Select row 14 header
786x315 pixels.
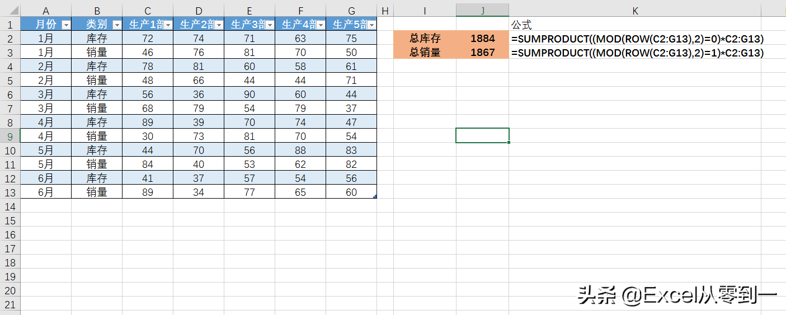(x=10, y=206)
